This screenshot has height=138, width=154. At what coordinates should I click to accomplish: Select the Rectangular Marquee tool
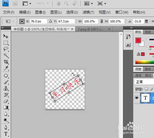click(x=6, y=43)
